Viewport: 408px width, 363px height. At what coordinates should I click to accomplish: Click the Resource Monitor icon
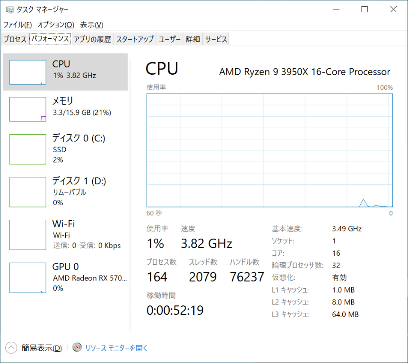point(77,348)
